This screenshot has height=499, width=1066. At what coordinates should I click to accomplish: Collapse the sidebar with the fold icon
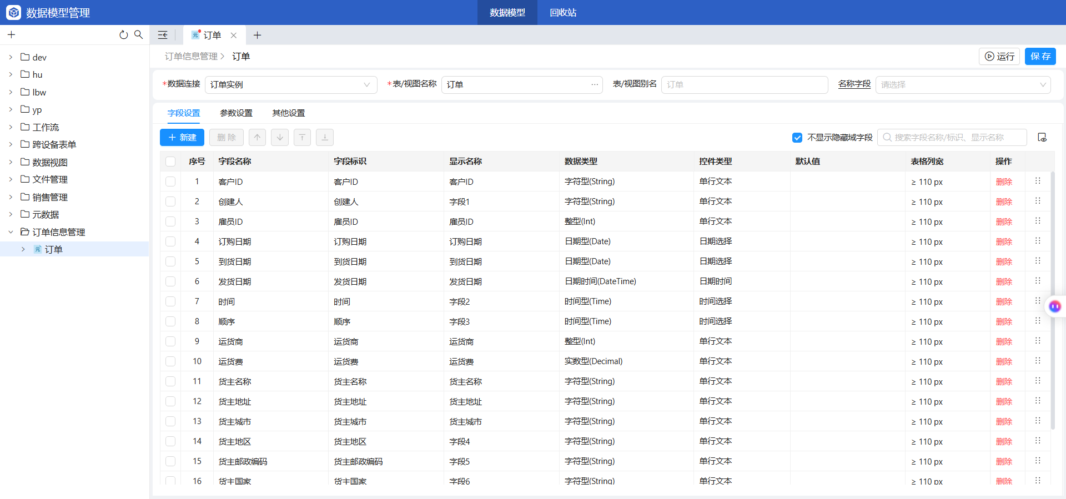163,35
